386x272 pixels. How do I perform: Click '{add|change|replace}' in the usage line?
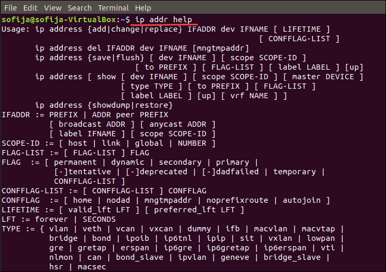135,29
